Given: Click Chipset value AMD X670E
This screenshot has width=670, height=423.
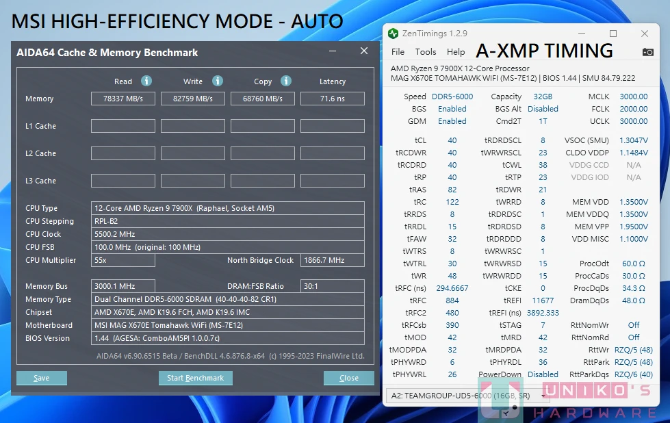Looking at the screenshot, I should point(228,312).
